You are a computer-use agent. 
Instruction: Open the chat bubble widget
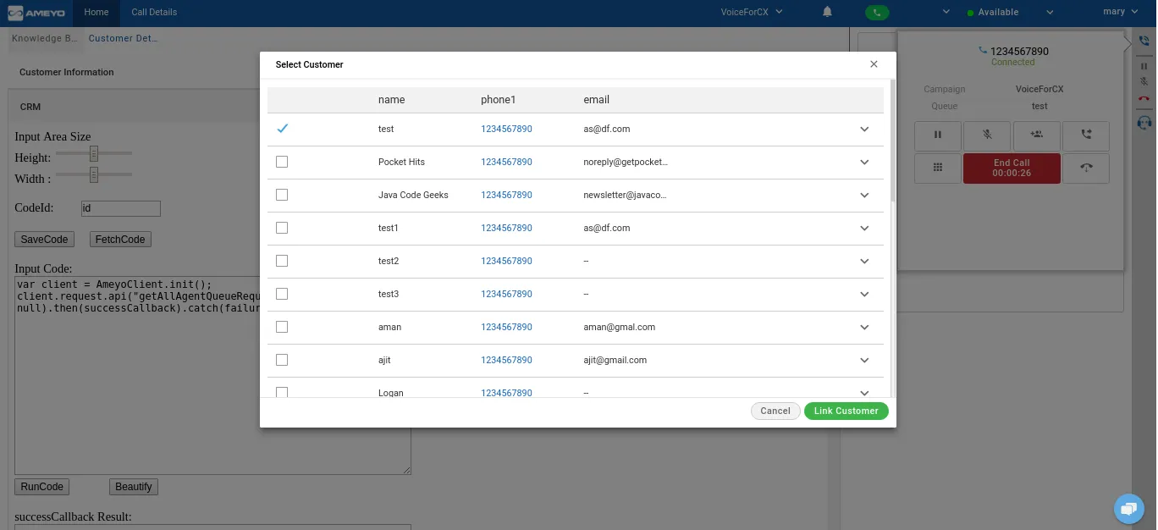(1128, 508)
